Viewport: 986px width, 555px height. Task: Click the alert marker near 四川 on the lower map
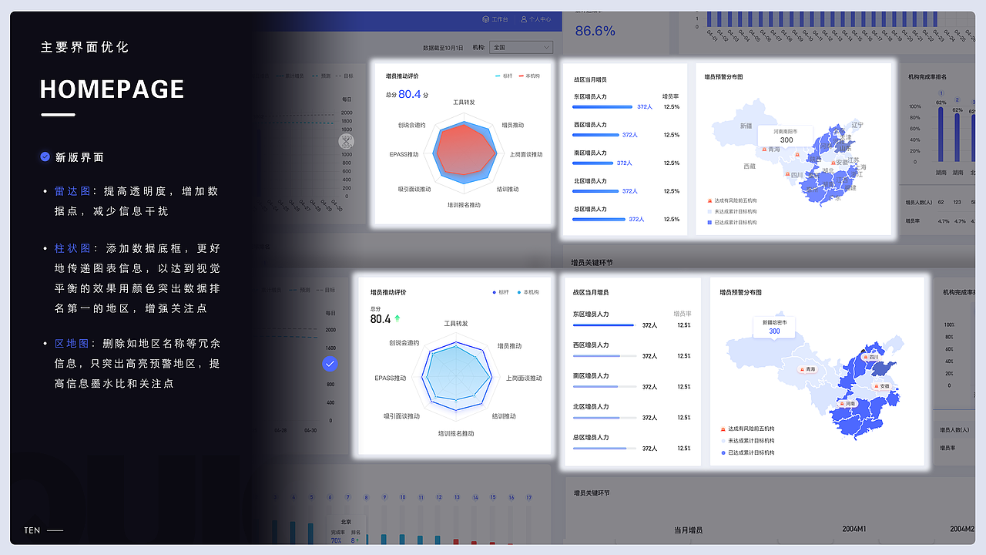(x=865, y=357)
